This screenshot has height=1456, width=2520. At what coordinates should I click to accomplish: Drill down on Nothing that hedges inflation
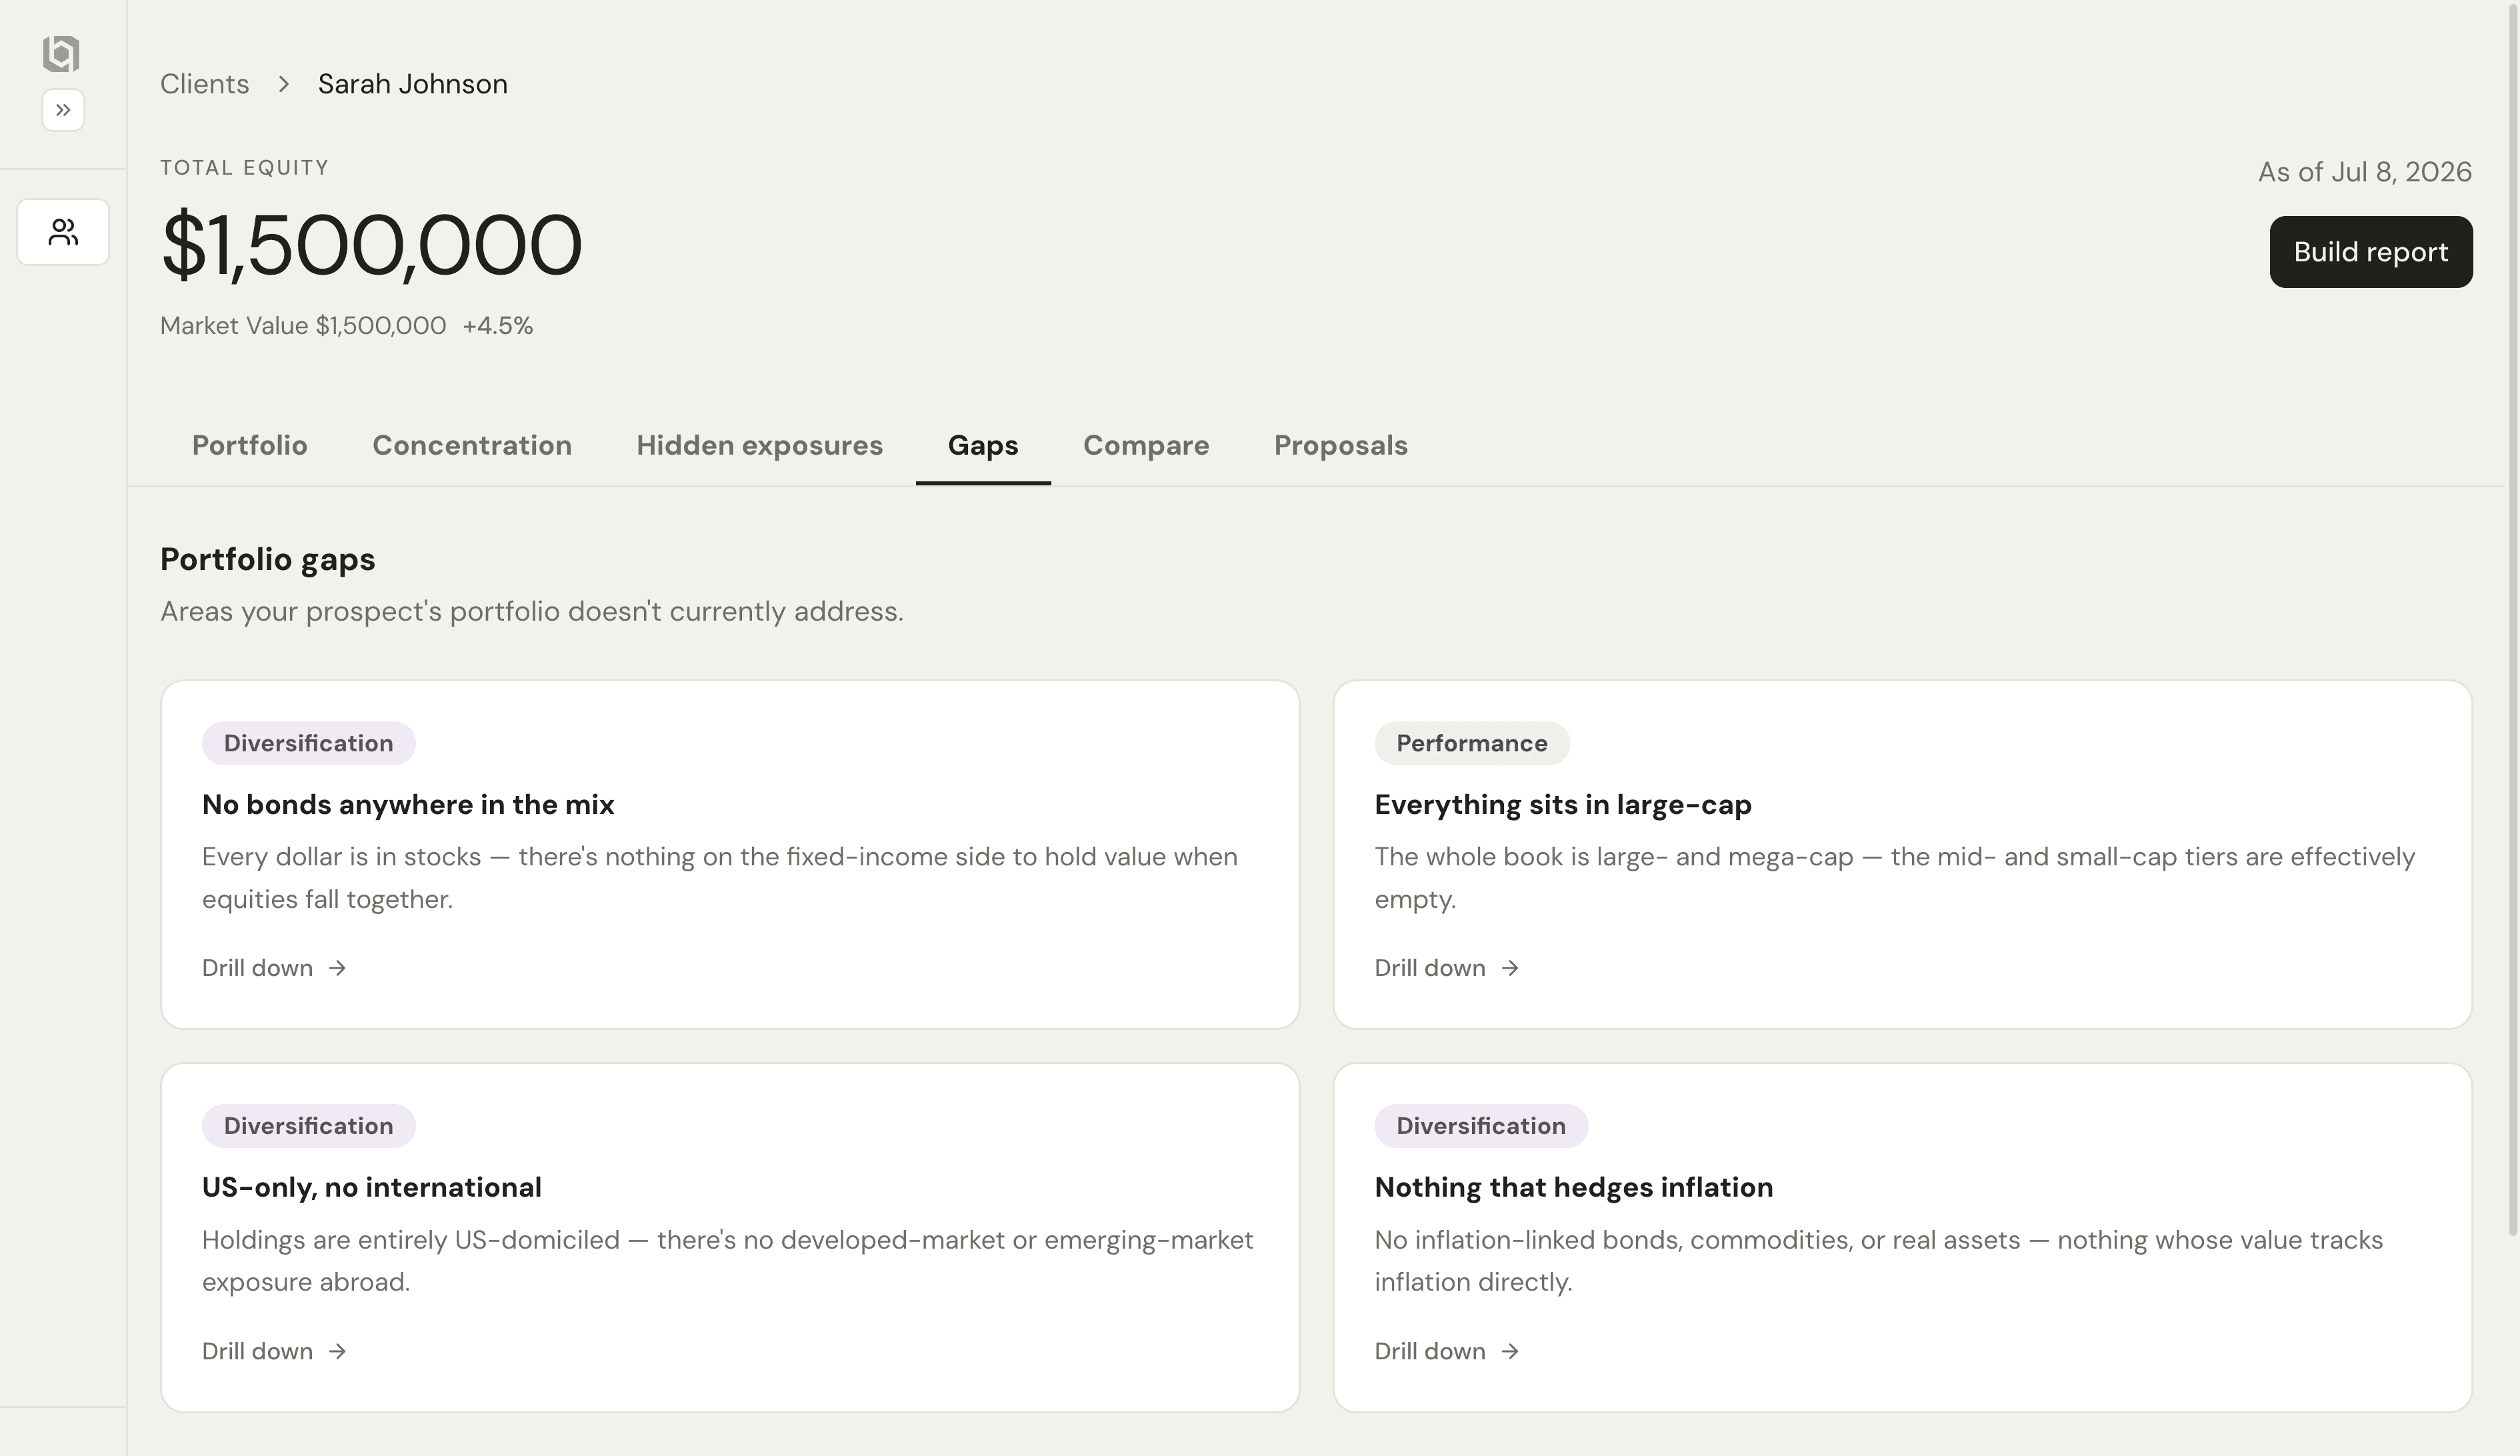[x=1447, y=1351]
